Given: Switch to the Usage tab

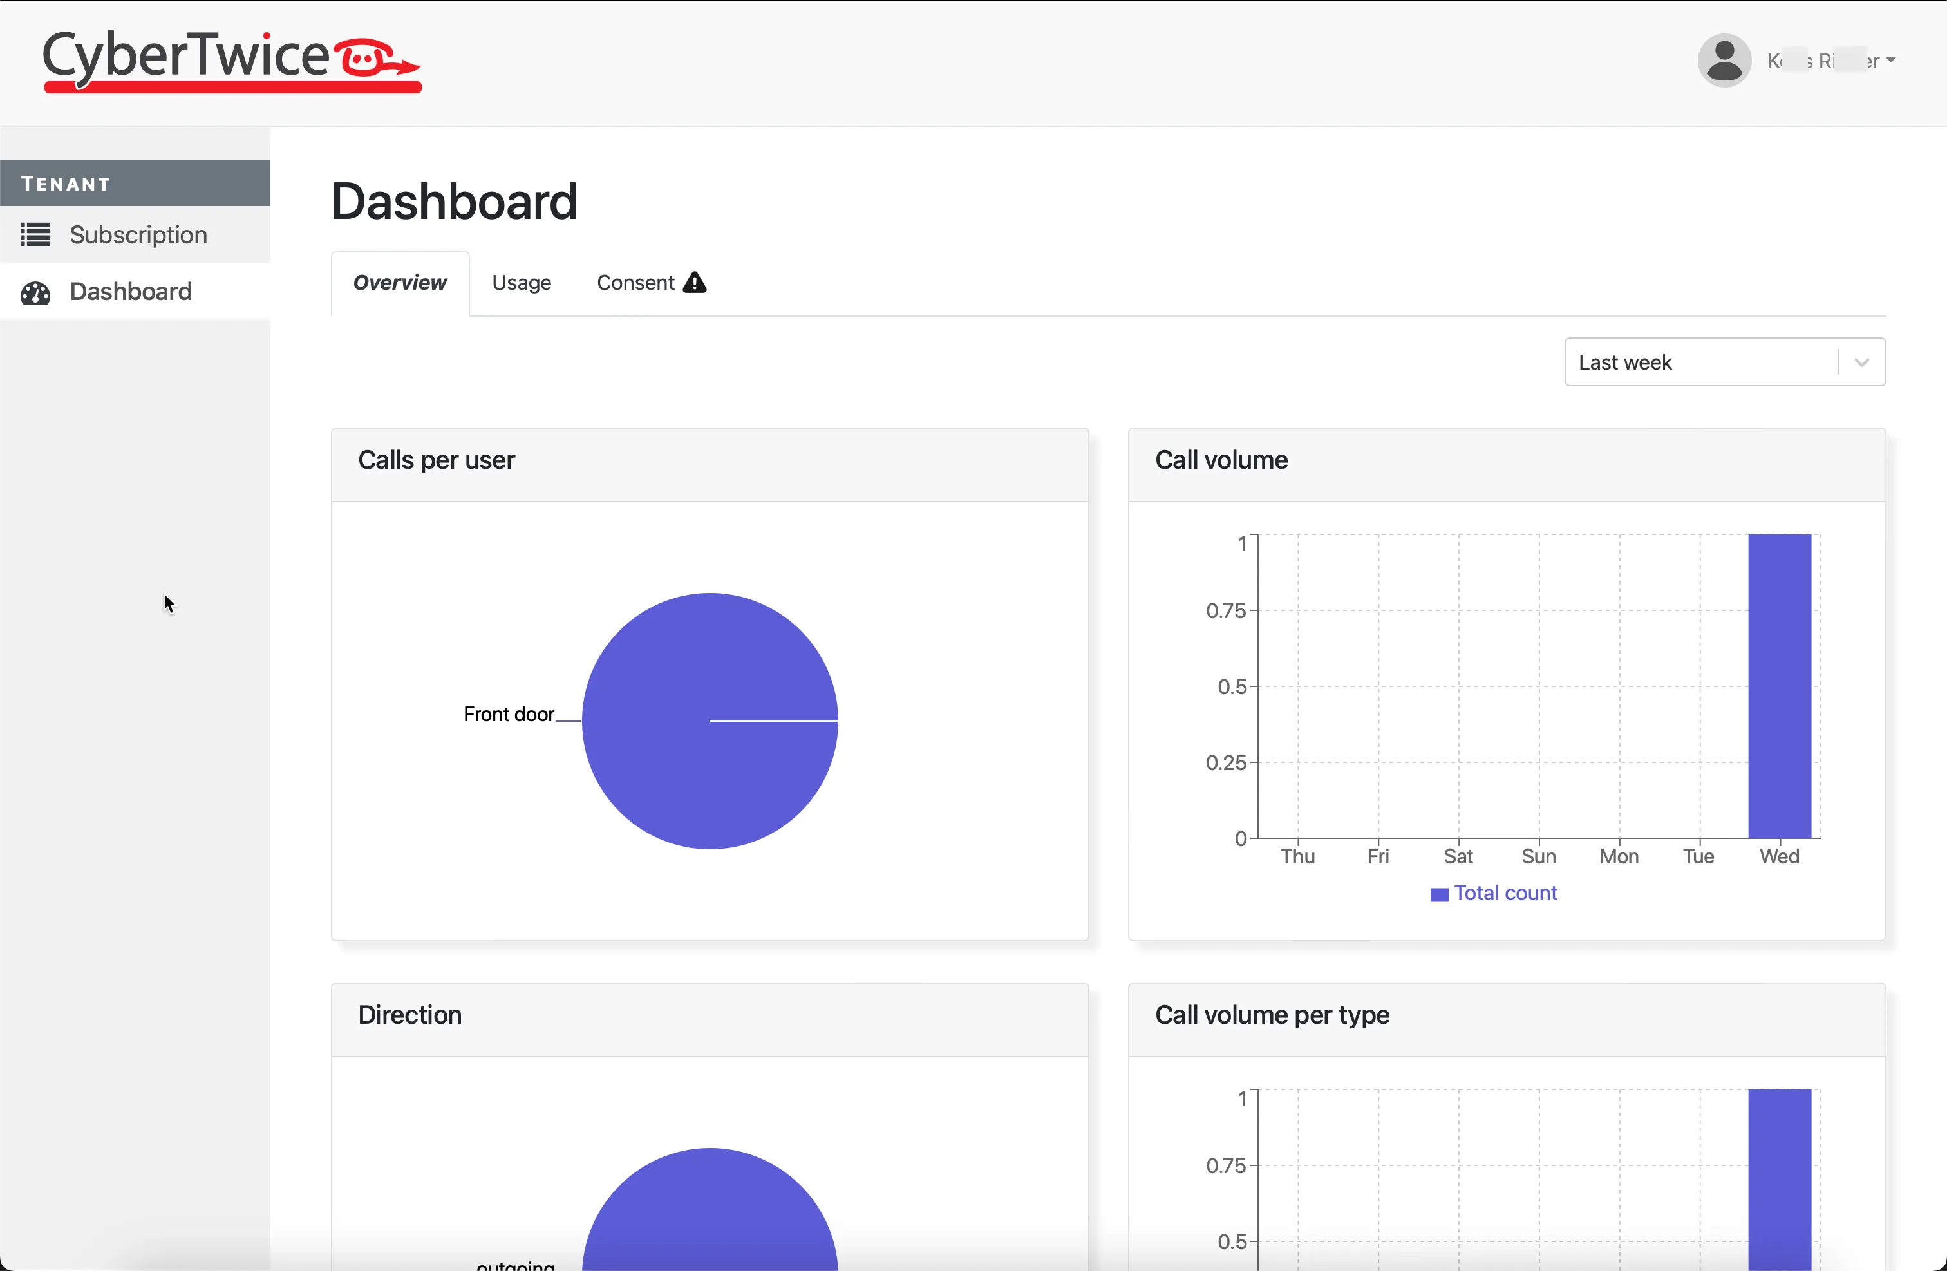Looking at the screenshot, I should pyautogui.click(x=522, y=283).
